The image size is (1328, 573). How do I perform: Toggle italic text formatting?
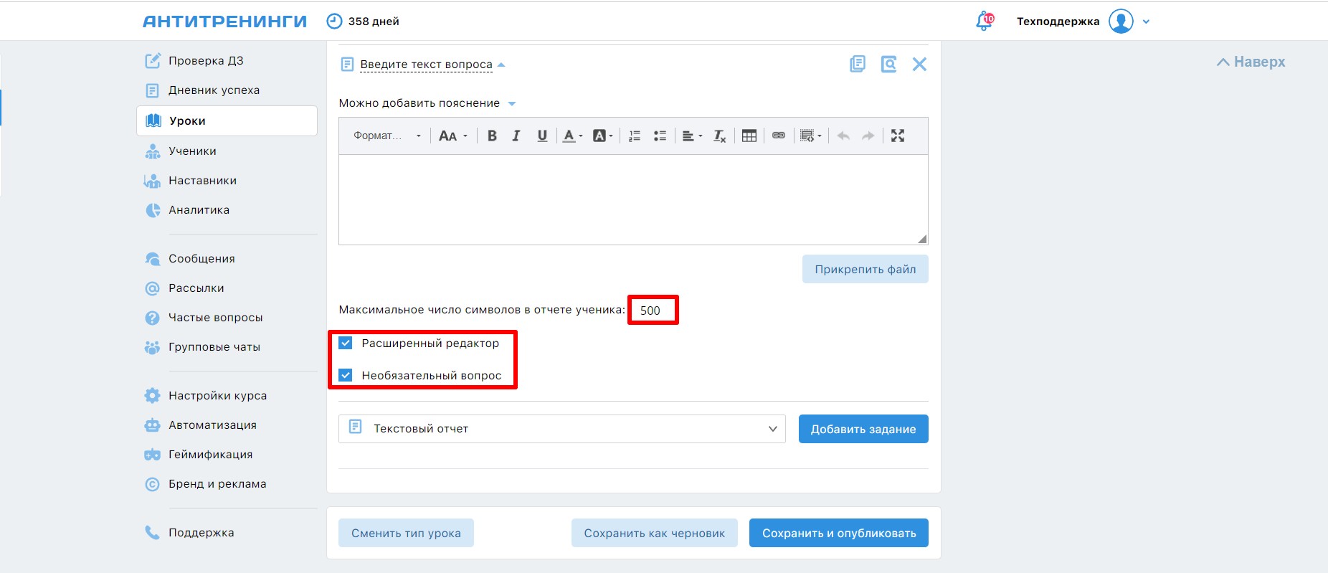tap(516, 136)
